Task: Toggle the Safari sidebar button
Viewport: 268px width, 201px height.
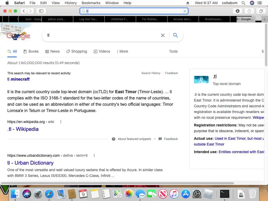Action: coord(41,11)
